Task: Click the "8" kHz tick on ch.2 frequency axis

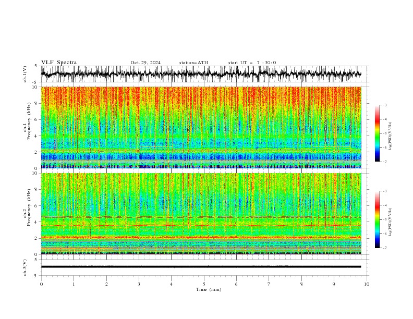Action: tap(37, 190)
